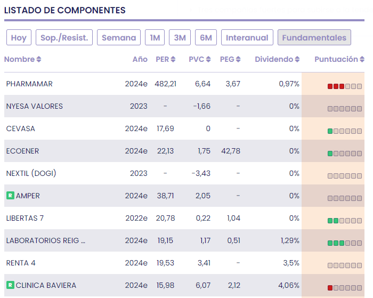This screenshot has height=298, width=373.
Task: Sort table by Nombre column arrows
Action: [39, 60]
